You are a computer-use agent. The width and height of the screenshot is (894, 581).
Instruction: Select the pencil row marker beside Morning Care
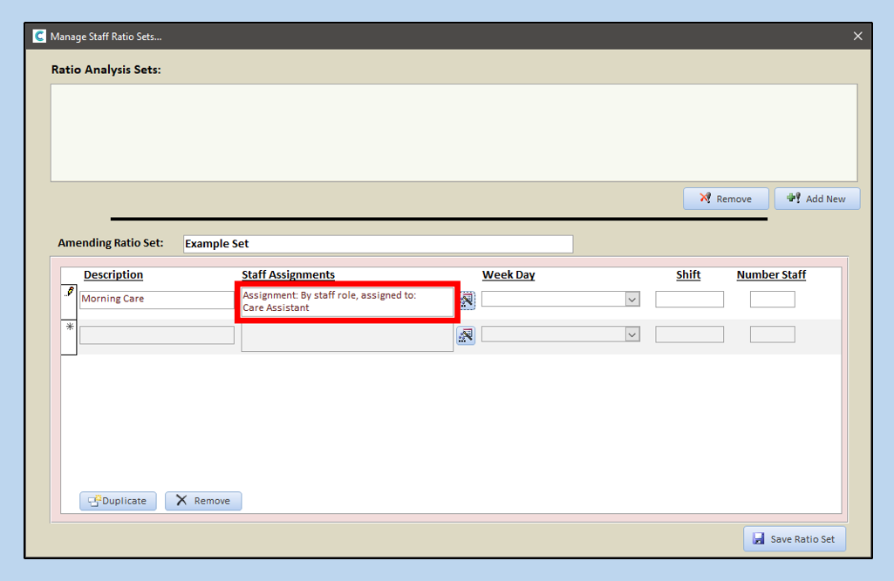point(69,294)
